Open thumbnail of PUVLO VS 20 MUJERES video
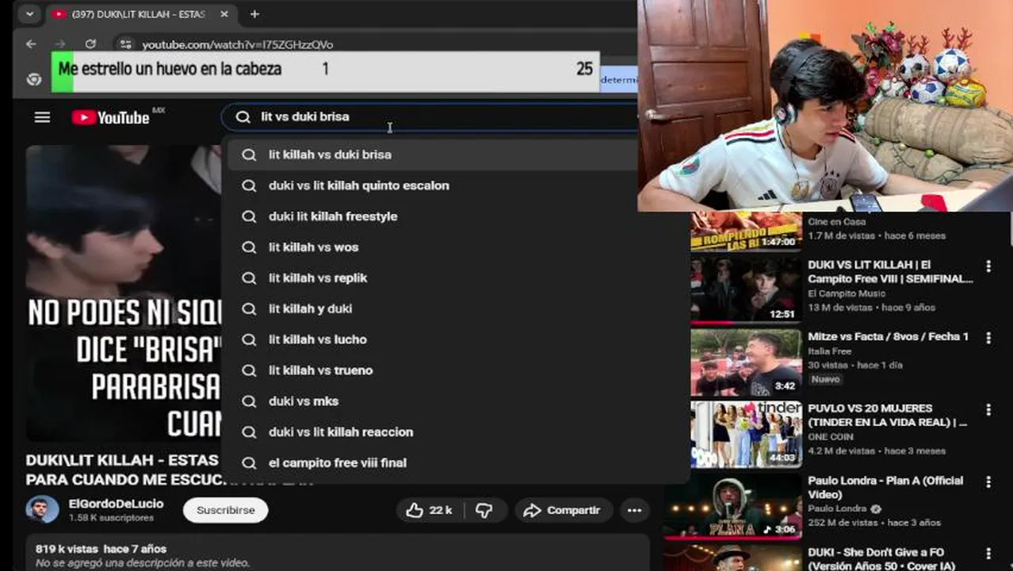 (x=745, y=435)
